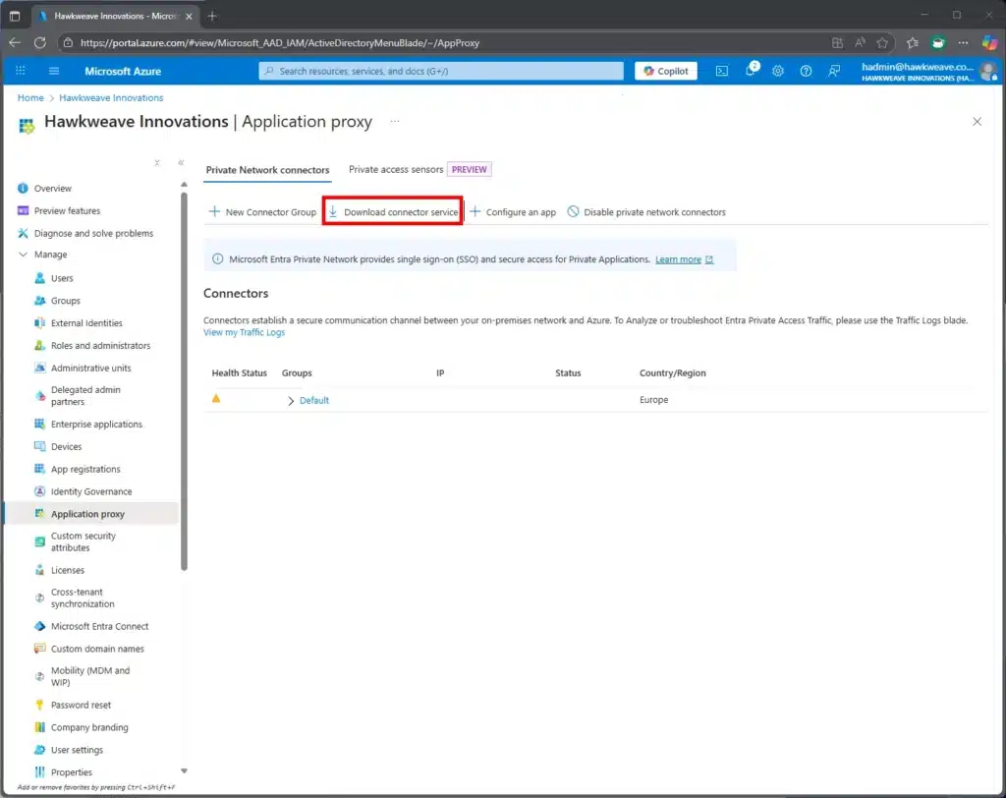Open Enterprise applications in the sidebar
The image size is (1006, 798).
coord(96,425)
